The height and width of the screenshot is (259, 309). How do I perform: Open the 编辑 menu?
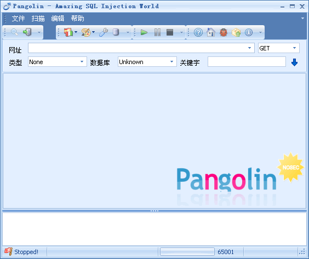[x=58, y=19]
